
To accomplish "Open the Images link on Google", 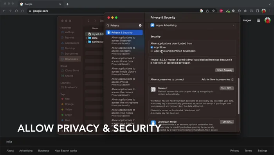I will [x=247, y=20].
